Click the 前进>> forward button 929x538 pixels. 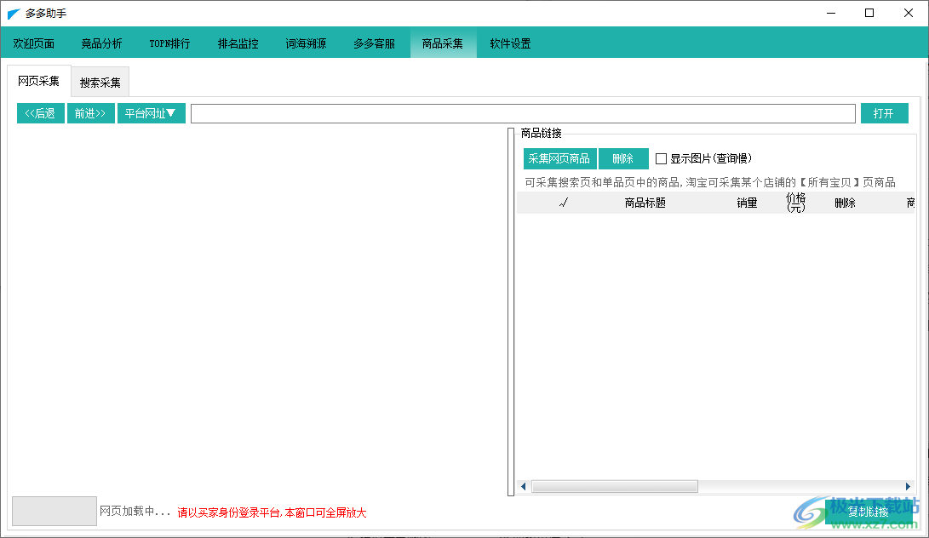(x=90, y=113)
